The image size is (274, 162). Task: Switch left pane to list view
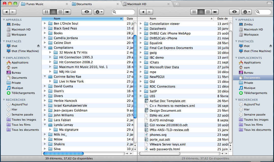tap(53, 12)
